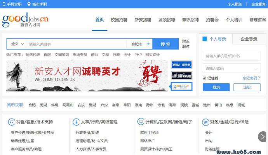This screenshot has height=155, width=268.
Task: Click the blue 搜索 button
Action: tap(165, 44)
